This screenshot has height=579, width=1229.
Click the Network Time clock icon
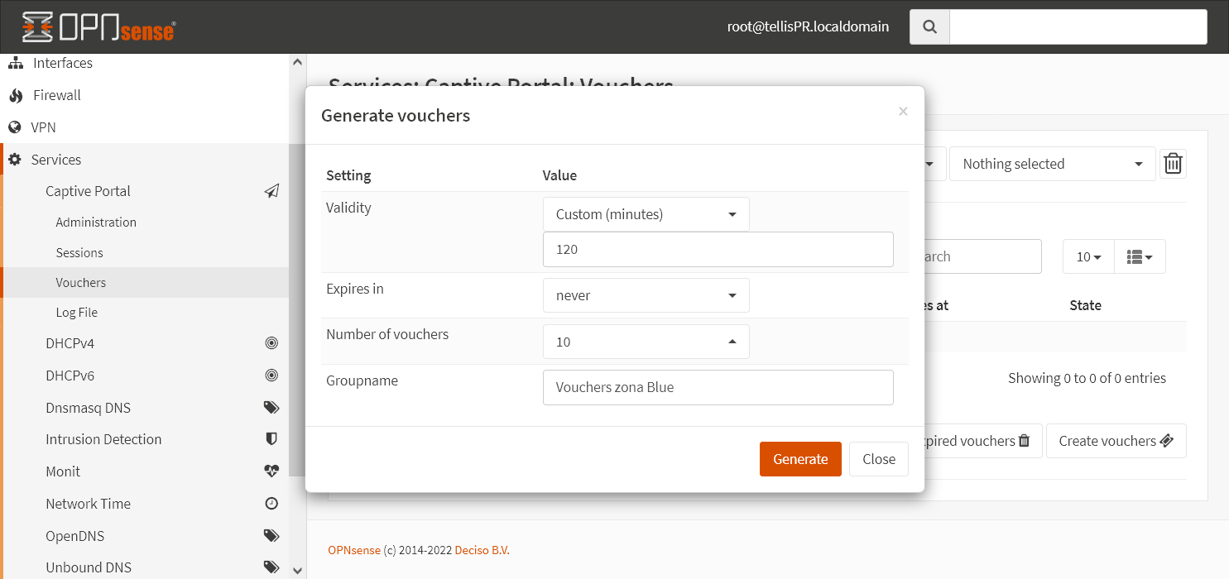(x=271, y=503)
